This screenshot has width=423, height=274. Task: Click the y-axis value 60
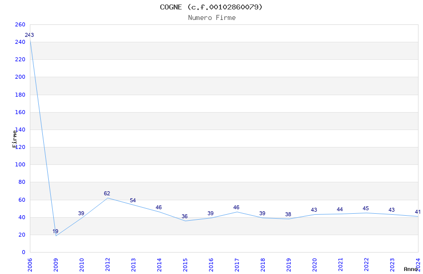click(x=22, y=200)
